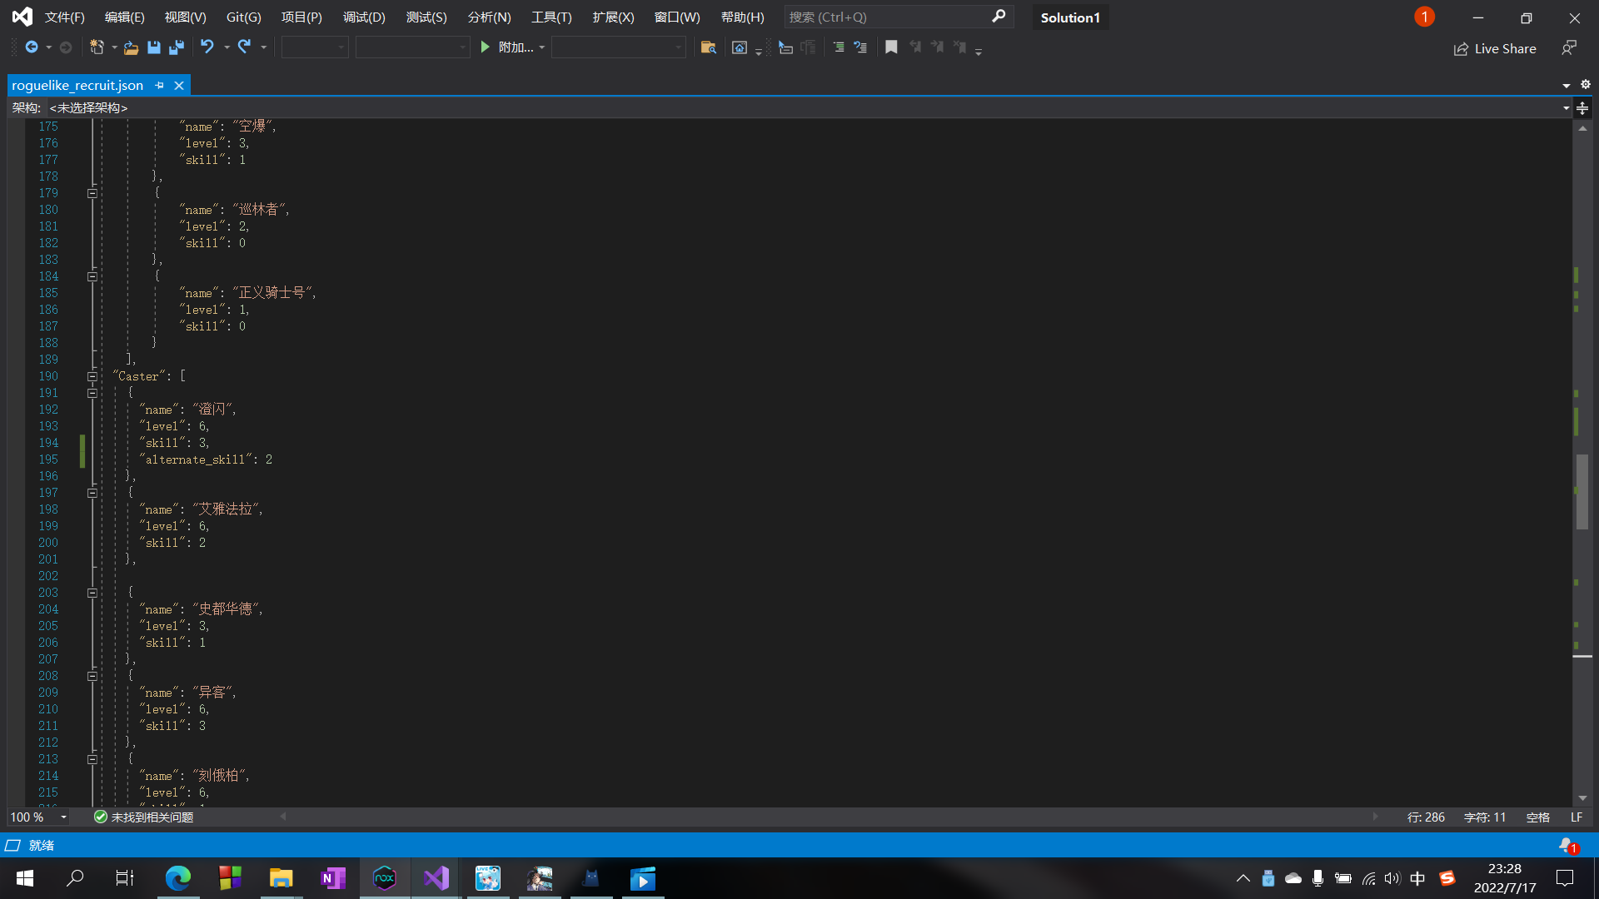The height and width of the screenshot is (899, 1599).
Task: Open the notifications bell in status bar
Action: pyautogui.click(x=1567, y=846)
